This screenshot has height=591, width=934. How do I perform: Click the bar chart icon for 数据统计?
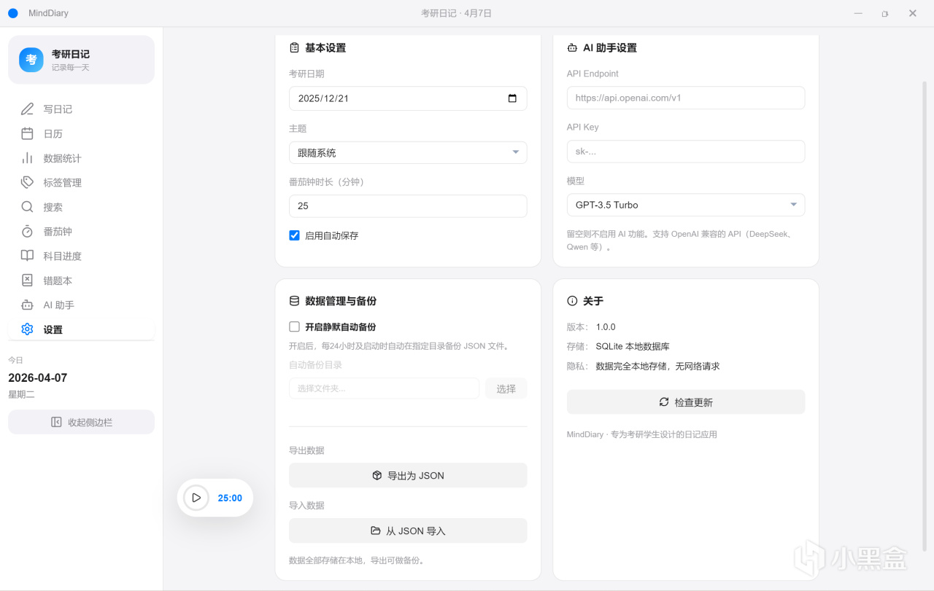[x=27, y=158]
